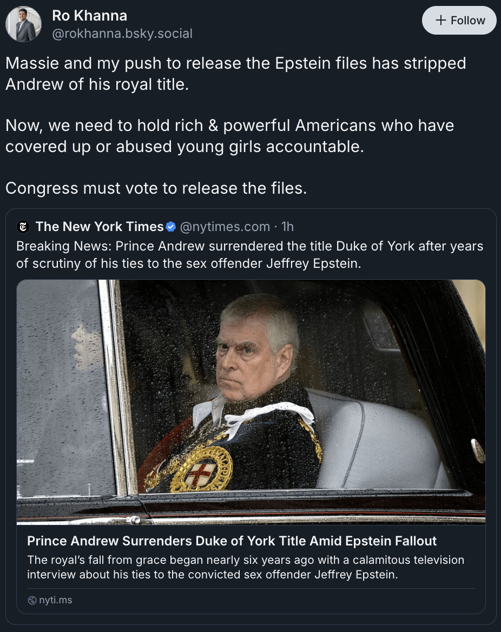The width and height of the screenshot is (501, 632).
Task: Open the 1h post timestamp
Action: [x=287, y=227]
